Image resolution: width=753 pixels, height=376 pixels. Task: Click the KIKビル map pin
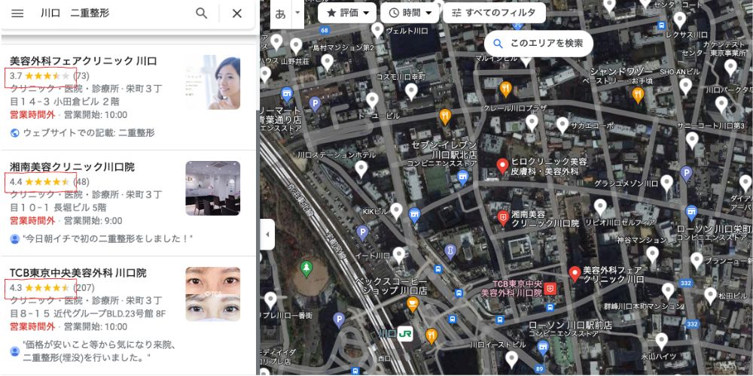click(x=396, y=211)
